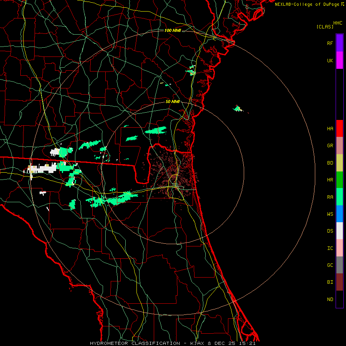This screenshot has width=346, height=346.
Task: Click the HR legend label
Action: (330, 180)
